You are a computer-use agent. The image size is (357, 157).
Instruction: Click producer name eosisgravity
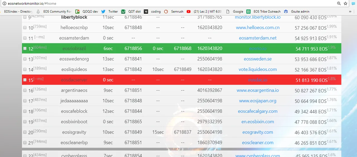point(74,132)
